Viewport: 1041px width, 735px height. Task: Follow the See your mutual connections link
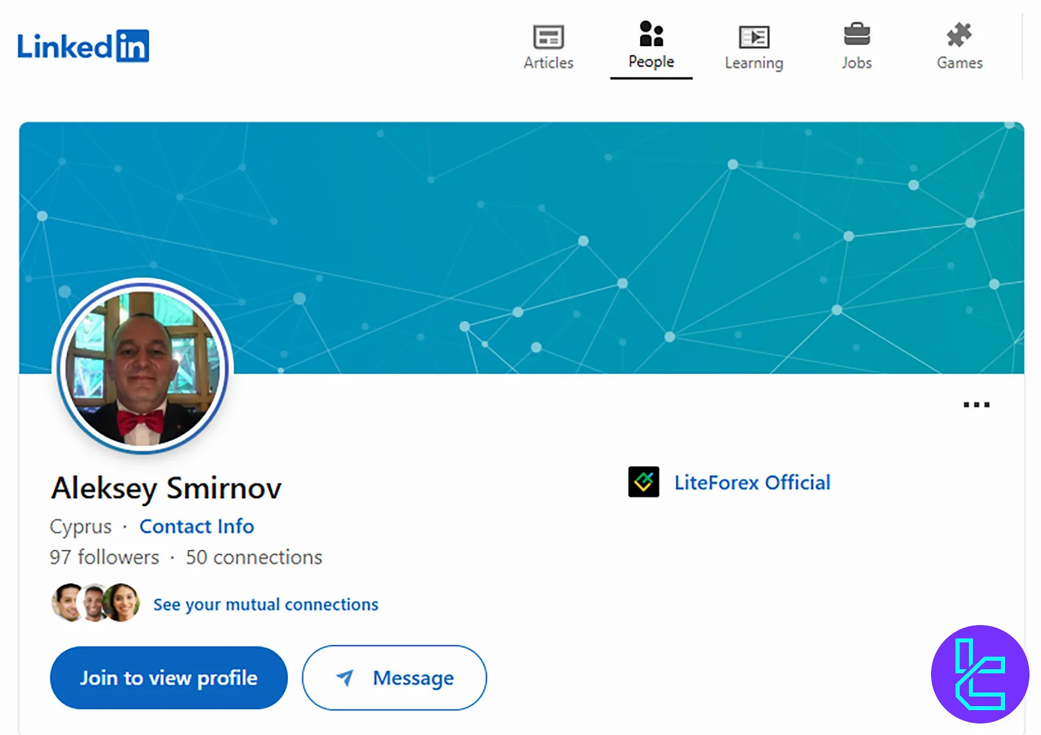pyautogui.click(x=265, y=604)
